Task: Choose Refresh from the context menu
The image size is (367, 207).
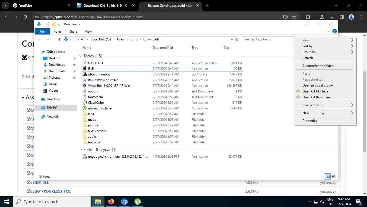Action: click(325, 58)
